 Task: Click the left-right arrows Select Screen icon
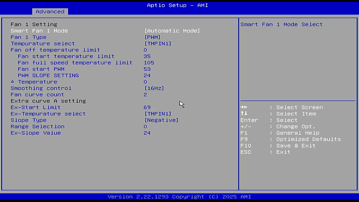pyautogui.click(x=244, y=107)
